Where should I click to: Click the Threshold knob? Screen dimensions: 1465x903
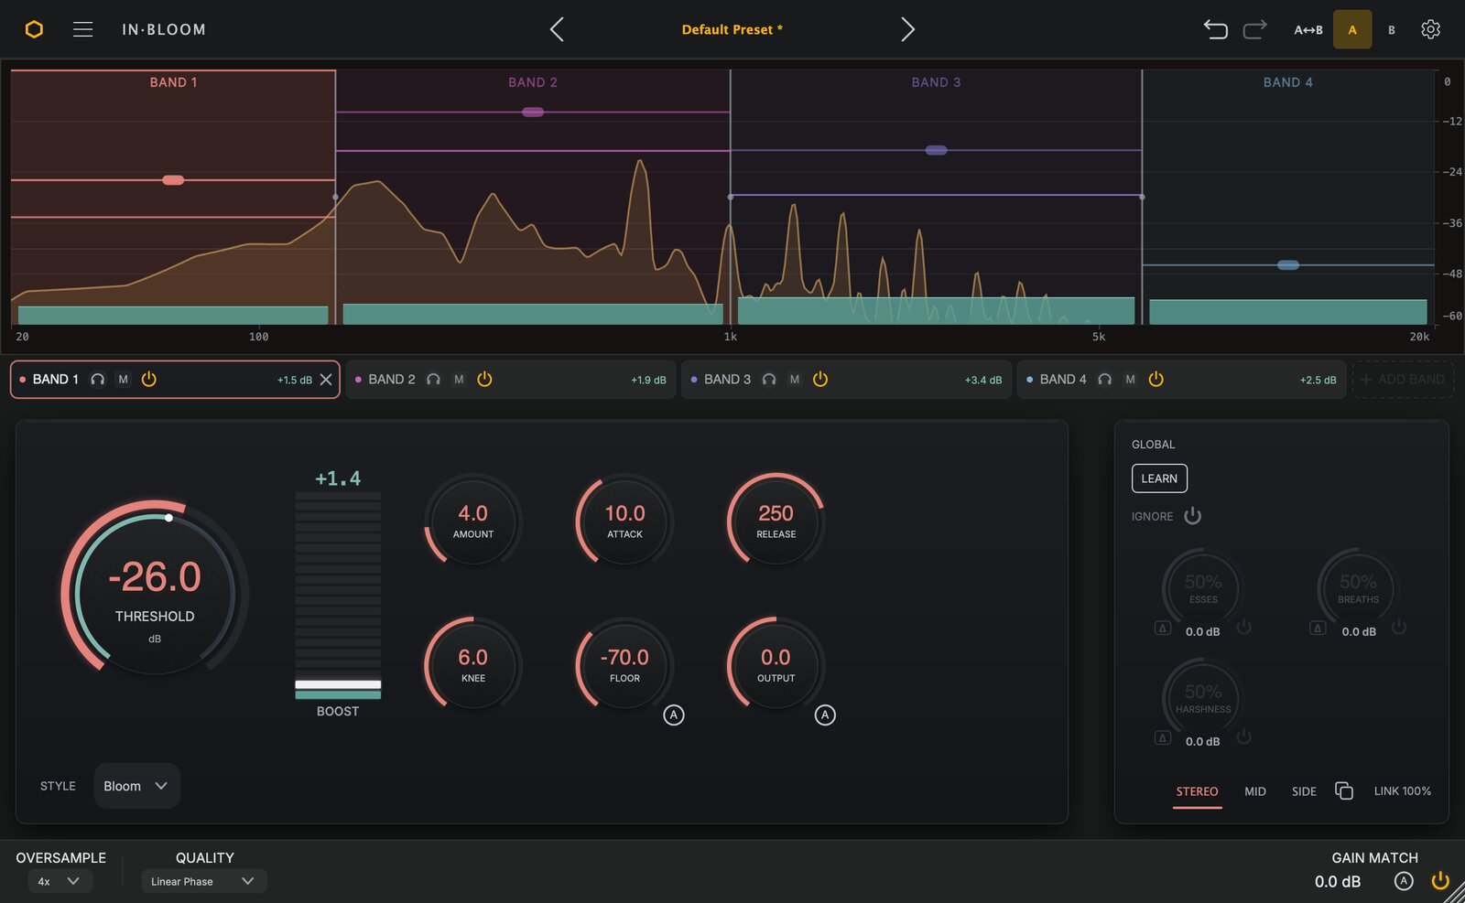point(155,590)
